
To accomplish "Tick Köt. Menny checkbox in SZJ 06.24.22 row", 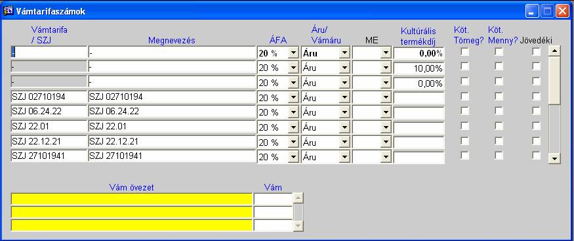I will point(499,111).
